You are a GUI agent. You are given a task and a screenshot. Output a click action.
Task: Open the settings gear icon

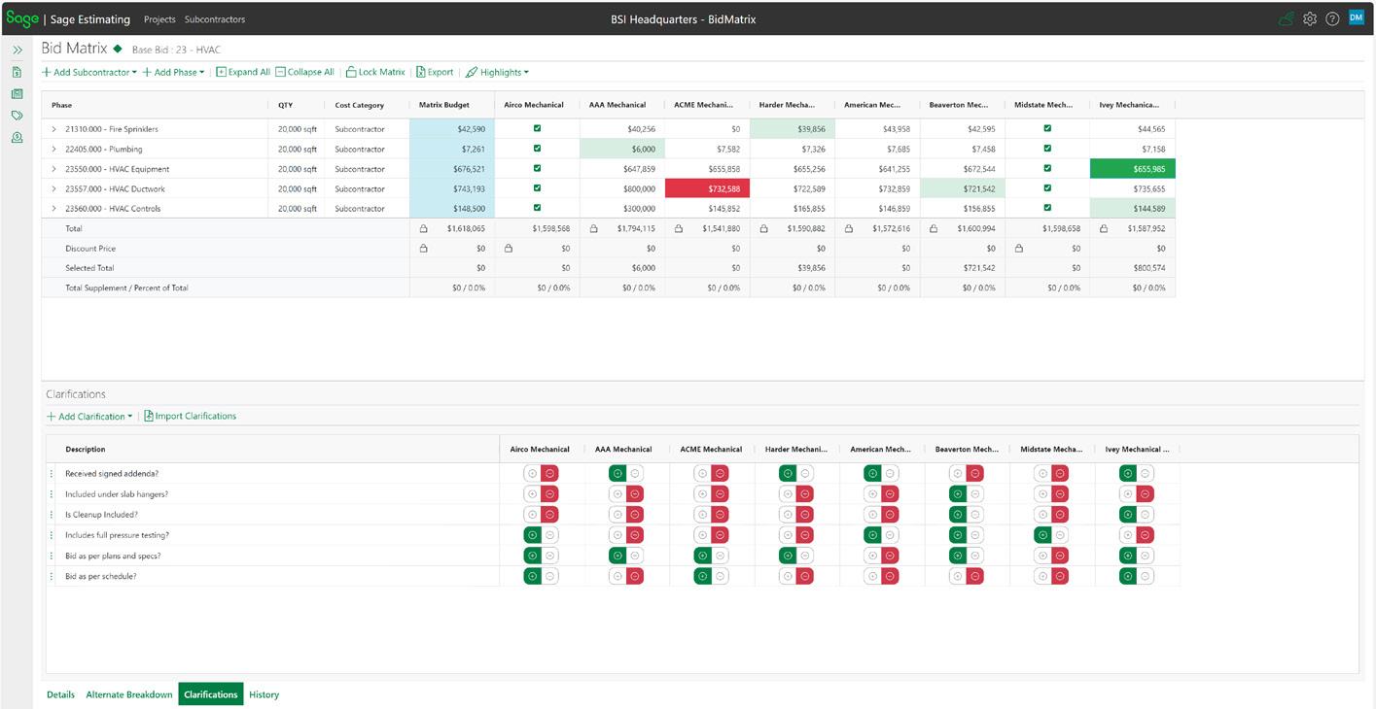pyautogui.click(x=1310, y=18)
